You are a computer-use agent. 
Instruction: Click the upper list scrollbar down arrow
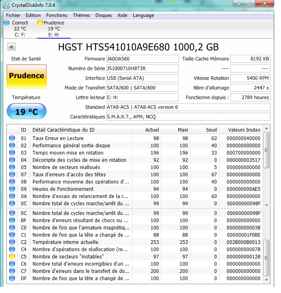click(x=267, y=205)
